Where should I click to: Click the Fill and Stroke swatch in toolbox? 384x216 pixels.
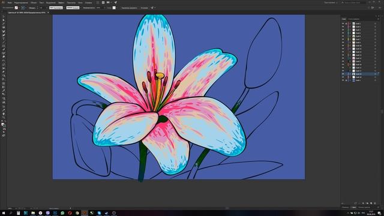click(x=4, y=125)
